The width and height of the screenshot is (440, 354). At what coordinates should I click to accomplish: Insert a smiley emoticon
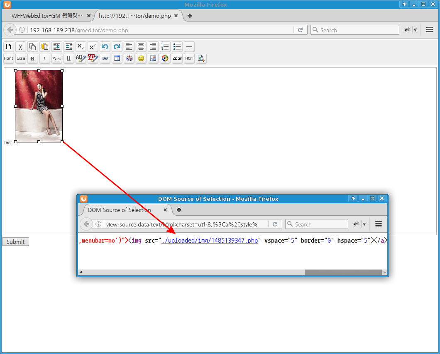tap(141, 58)
